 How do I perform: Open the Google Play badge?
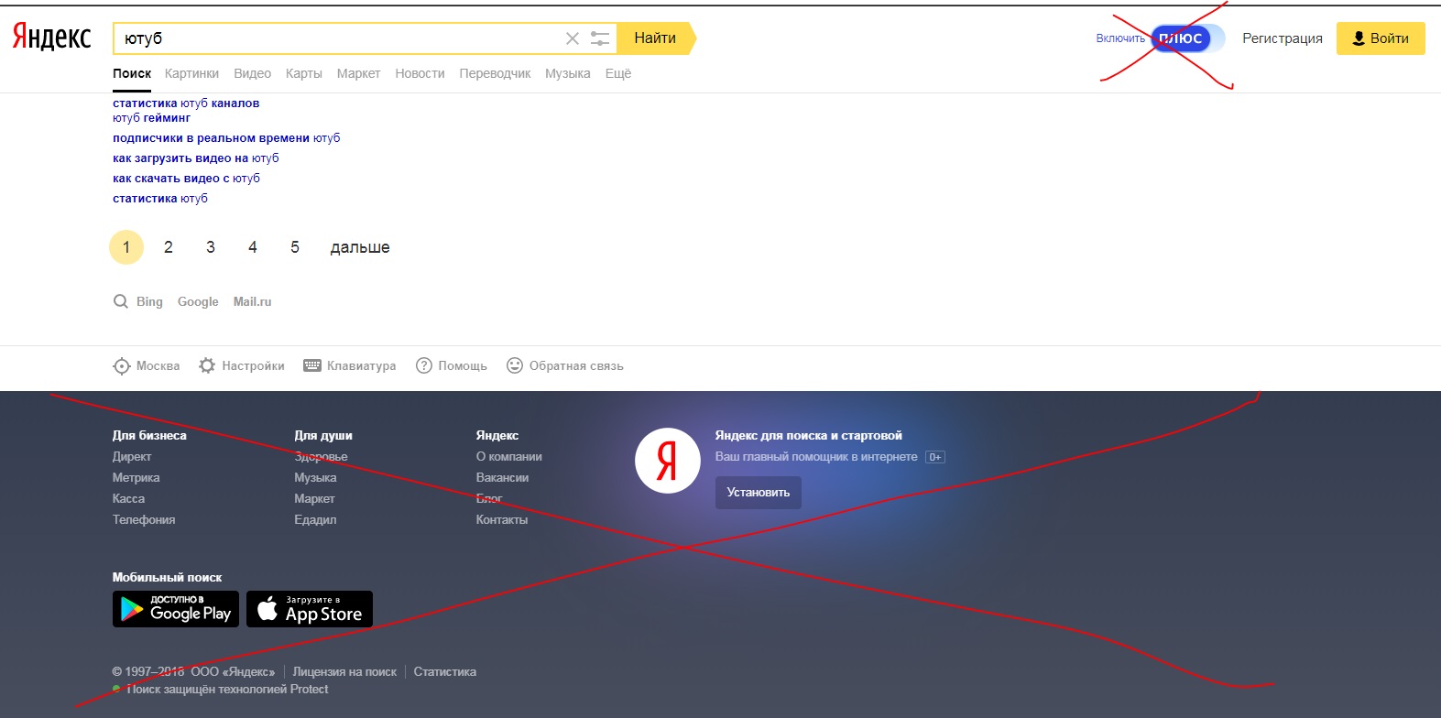(176, 609)
